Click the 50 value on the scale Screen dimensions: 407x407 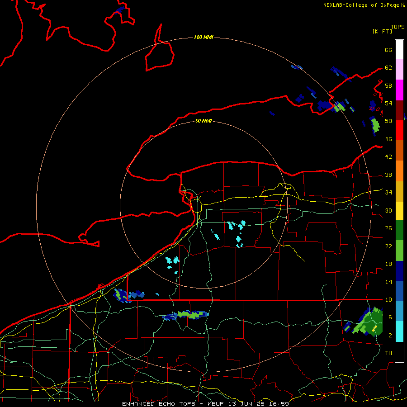point(388,121)
